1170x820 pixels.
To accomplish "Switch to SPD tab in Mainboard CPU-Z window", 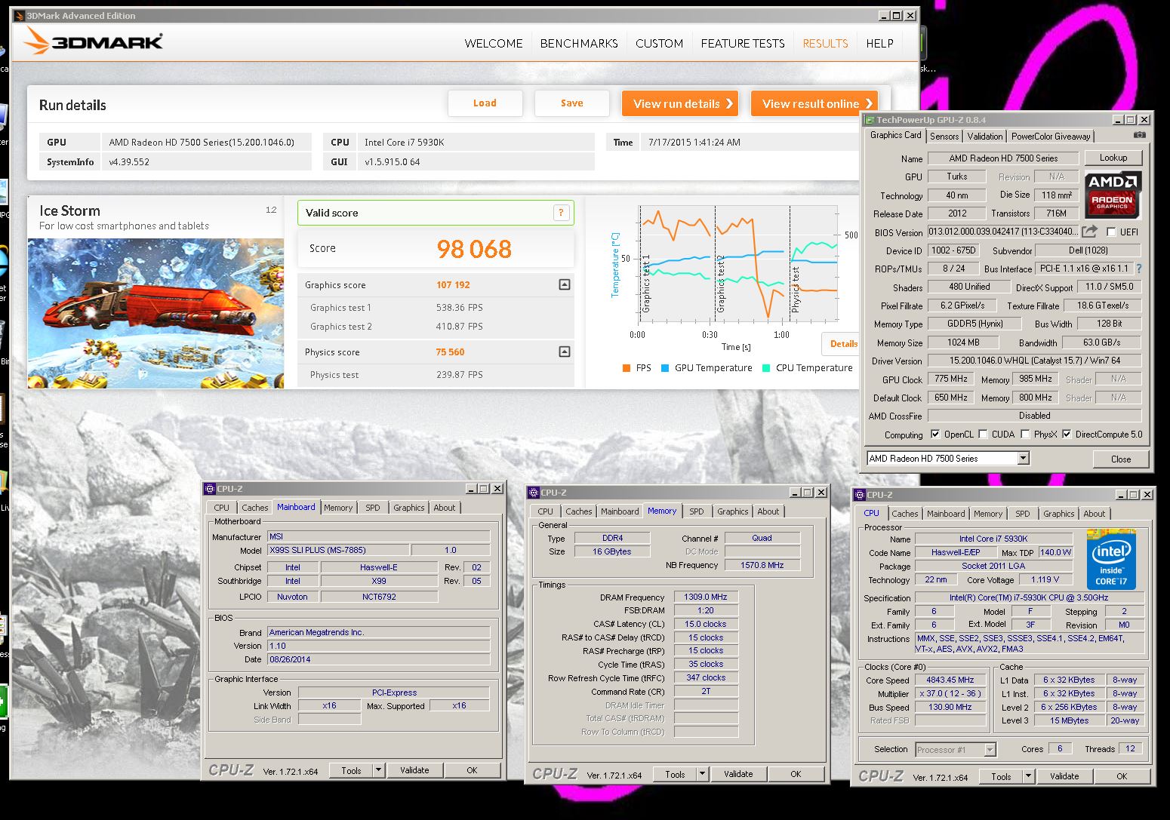I will [373, 508].
